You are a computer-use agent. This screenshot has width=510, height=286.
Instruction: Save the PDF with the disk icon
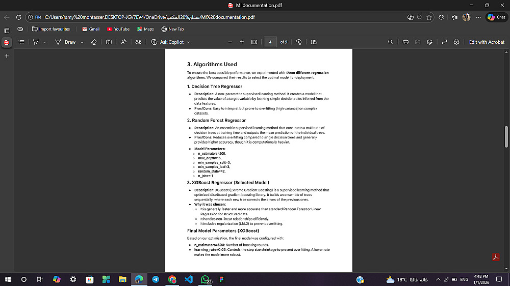418,42
